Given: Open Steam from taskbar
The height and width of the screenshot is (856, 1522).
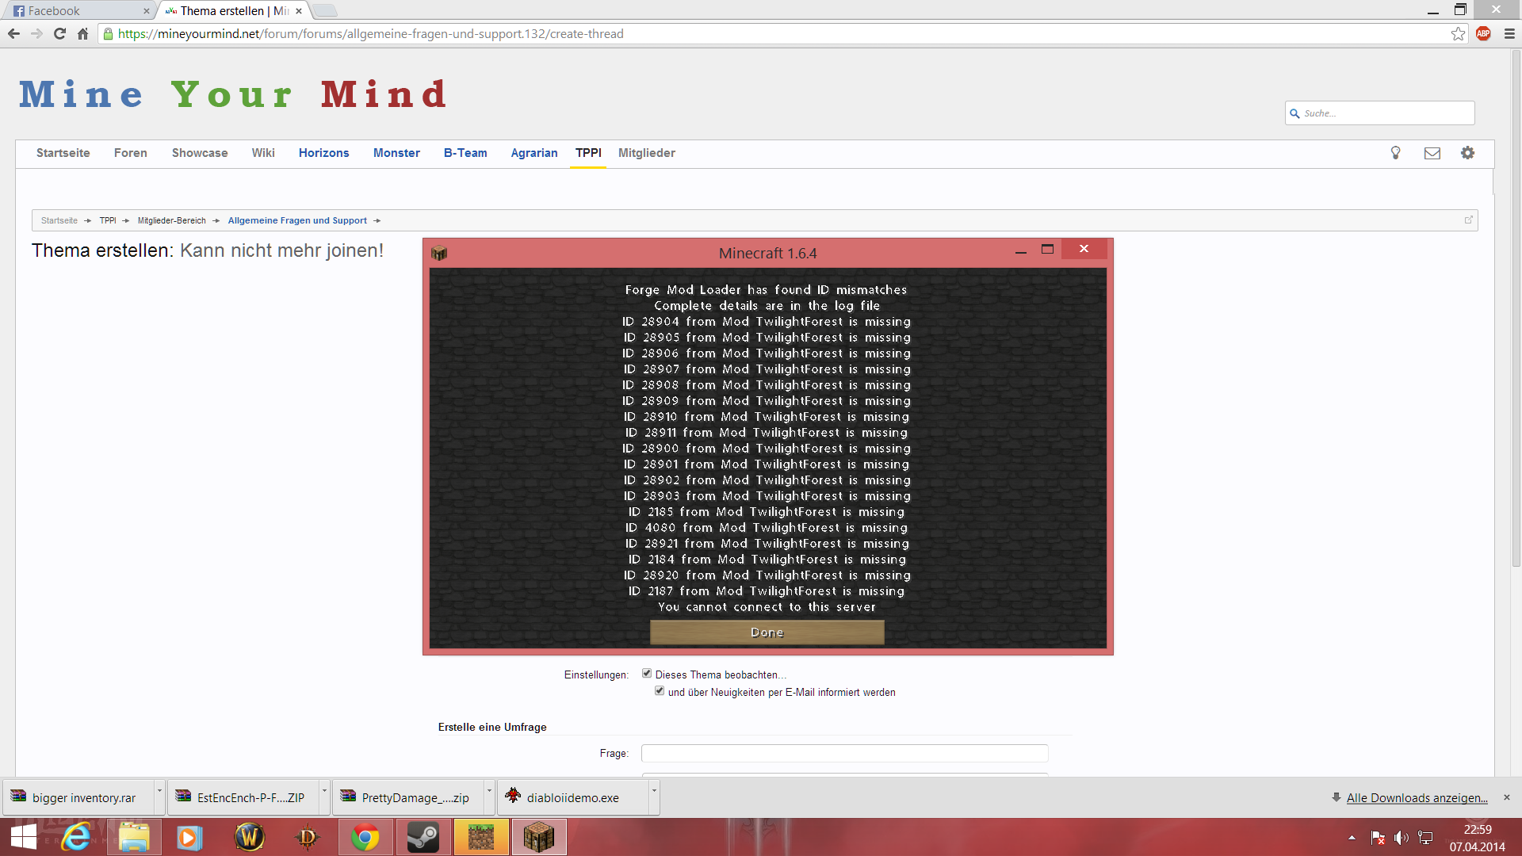Looking at the screenshot, I should point(423,837).
